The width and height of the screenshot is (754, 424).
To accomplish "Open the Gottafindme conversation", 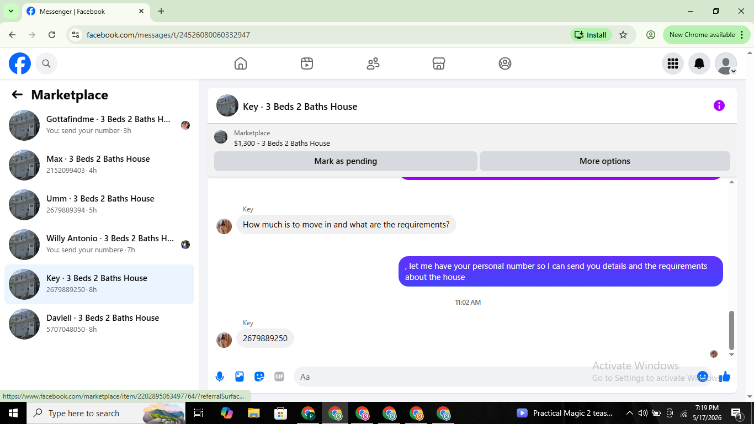I will point(99,125).
